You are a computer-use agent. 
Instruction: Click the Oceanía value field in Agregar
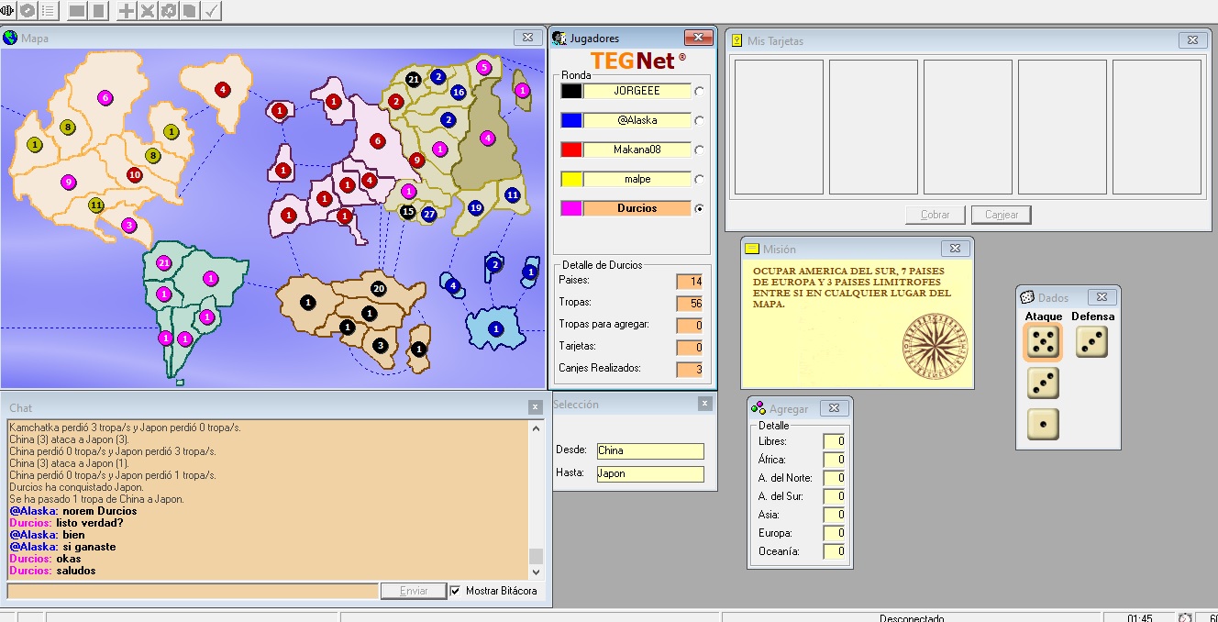[x=835, y=551]
